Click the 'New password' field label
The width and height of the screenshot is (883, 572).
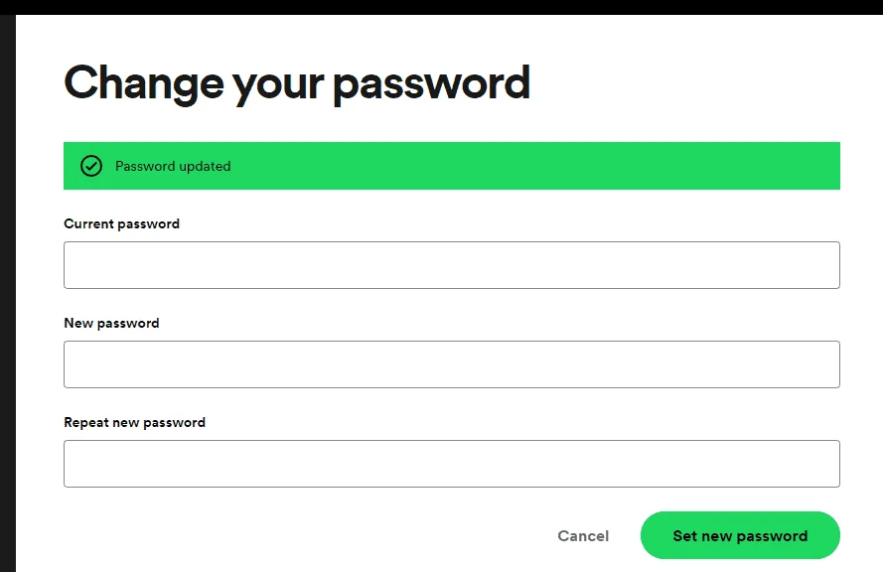click(111, 323)
